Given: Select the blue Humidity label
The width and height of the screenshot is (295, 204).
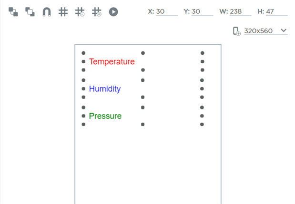Looking at the screenshot, I should (x=105, y=89).
